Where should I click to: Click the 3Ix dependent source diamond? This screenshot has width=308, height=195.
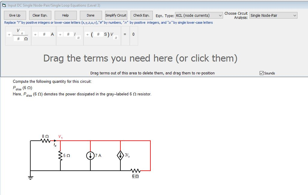pyautogui.click(x=120, y=155)
